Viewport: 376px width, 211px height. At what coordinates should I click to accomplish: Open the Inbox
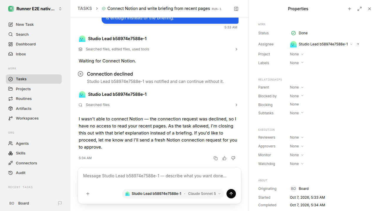point(34,54)
